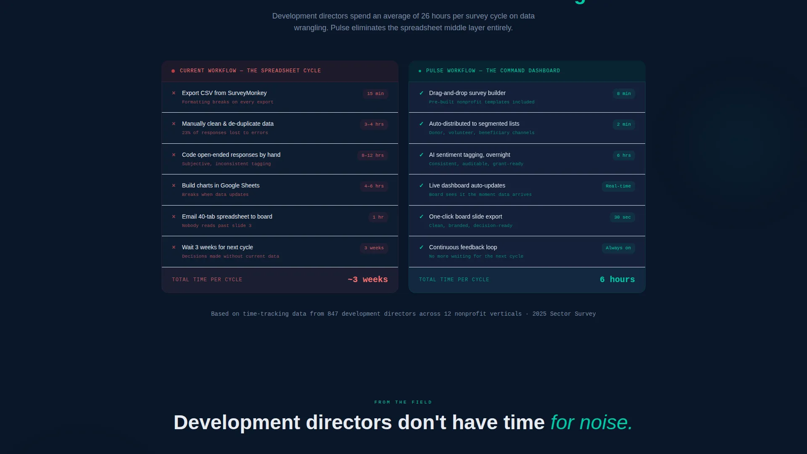The image size is (807, 454).
Task: Click the 30 sec time badge
Action: click(622, 217)
